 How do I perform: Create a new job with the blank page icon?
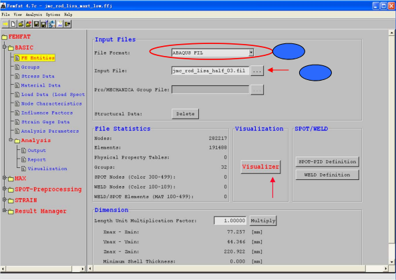[13, 24]
